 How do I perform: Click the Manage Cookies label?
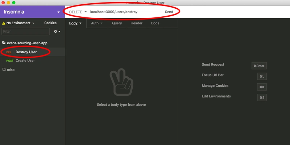point(215,86)
